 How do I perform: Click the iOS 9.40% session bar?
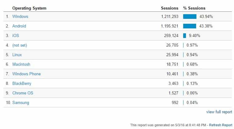[185, 35]
